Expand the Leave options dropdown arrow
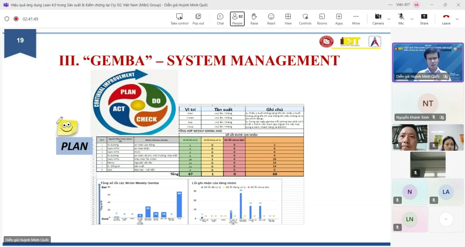 coord(457,19)
